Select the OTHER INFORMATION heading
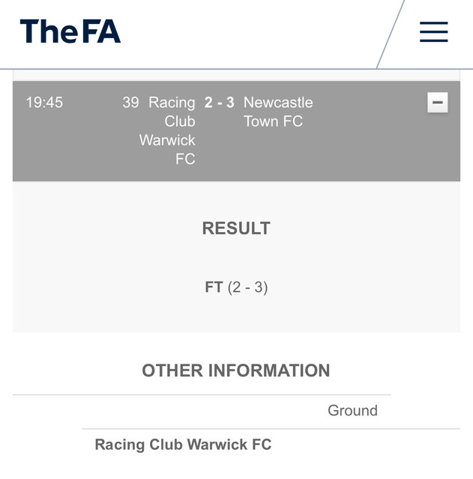 point(236,370)
